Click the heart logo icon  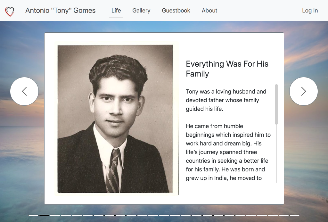click(10, 12)
